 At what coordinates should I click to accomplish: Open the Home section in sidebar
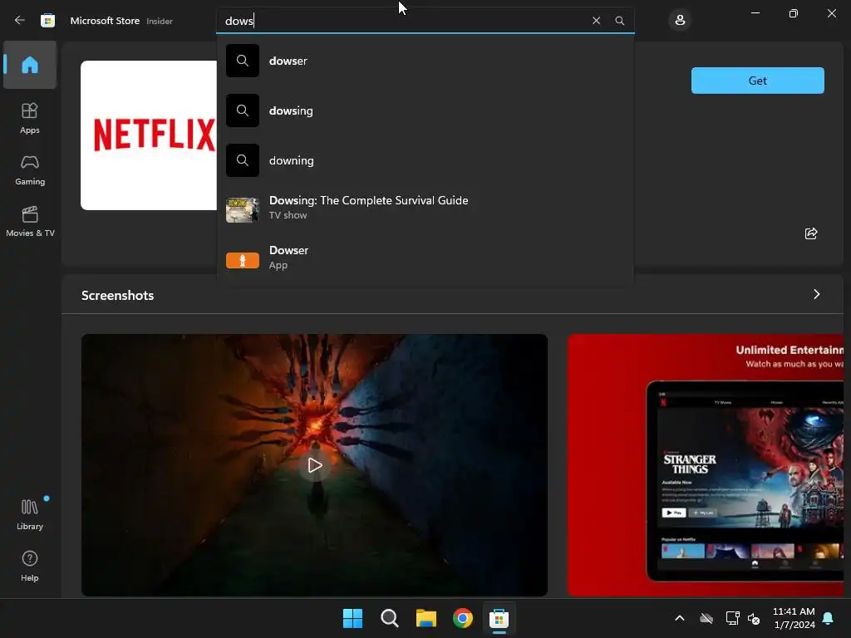[30, 65]
